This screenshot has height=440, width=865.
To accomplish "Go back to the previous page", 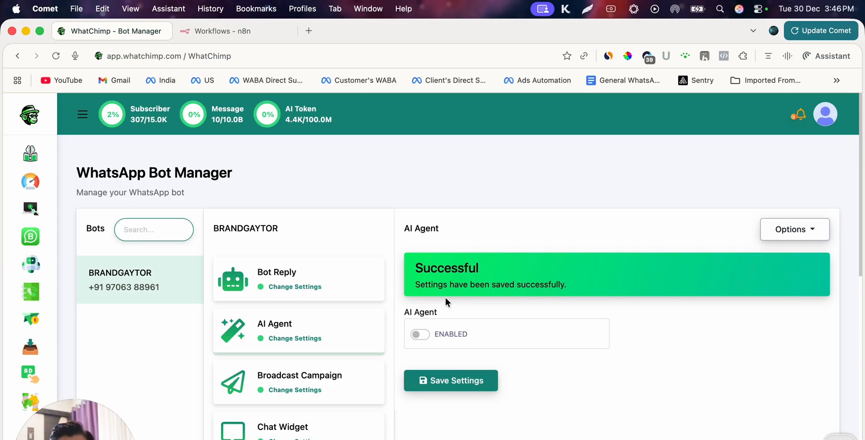I will tap(18, 56).
